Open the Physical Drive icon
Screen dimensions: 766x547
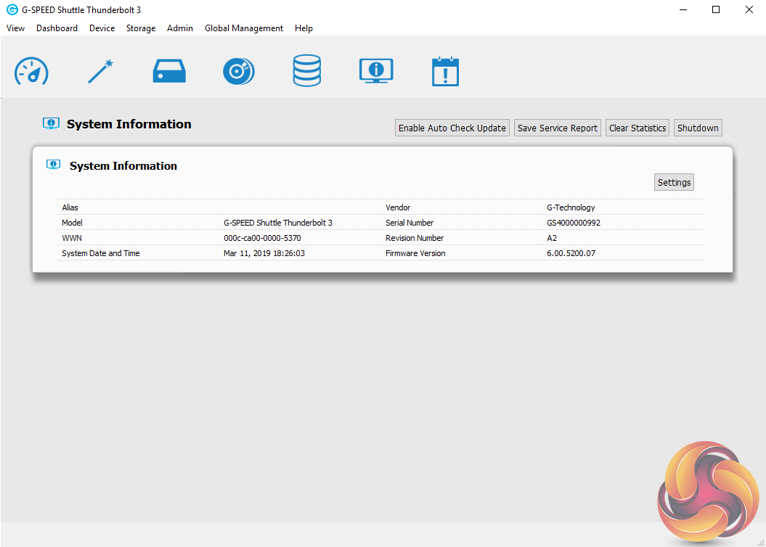pyautogui.click(x=169, y=72)
